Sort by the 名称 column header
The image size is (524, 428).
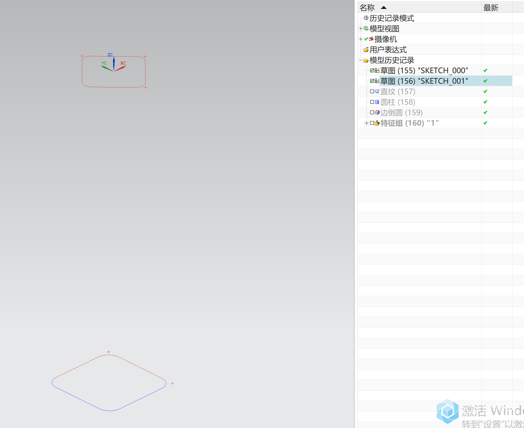(x=419, y=7)
